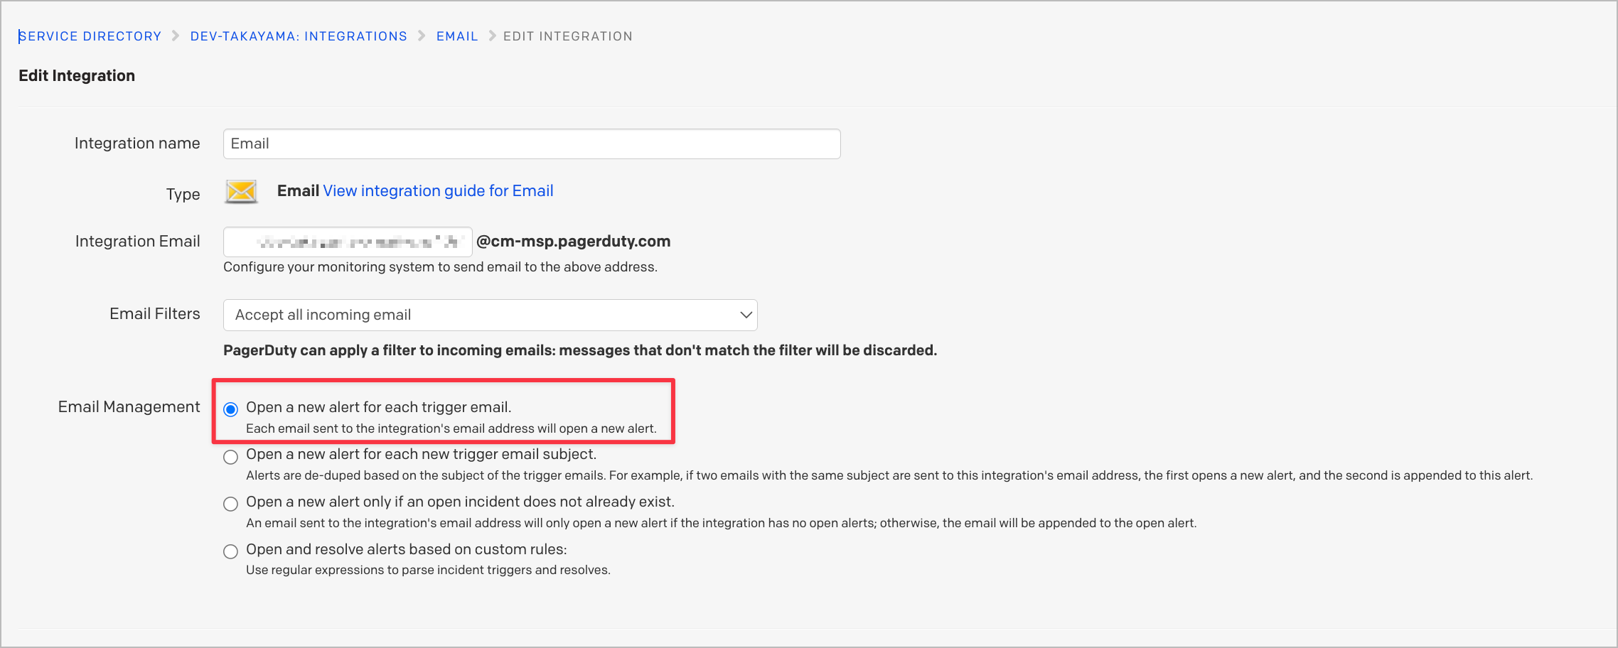Click 'Use regular expressions to parse incident triggers' description
Viewport: 1618px width, 648px height.
point(428,570)
